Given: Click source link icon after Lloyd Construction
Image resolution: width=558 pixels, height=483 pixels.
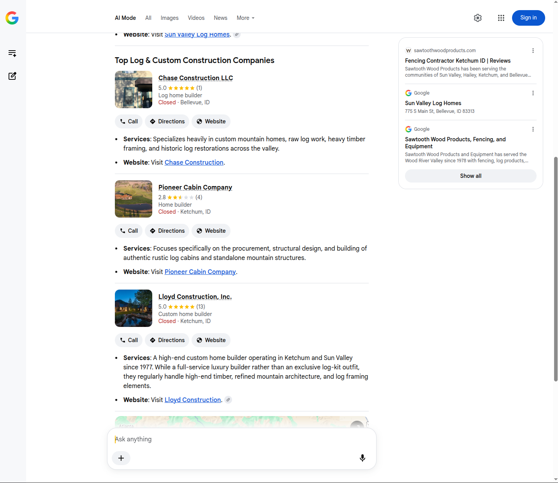Looking at the screenshot, I should click(x=228, y=400).
